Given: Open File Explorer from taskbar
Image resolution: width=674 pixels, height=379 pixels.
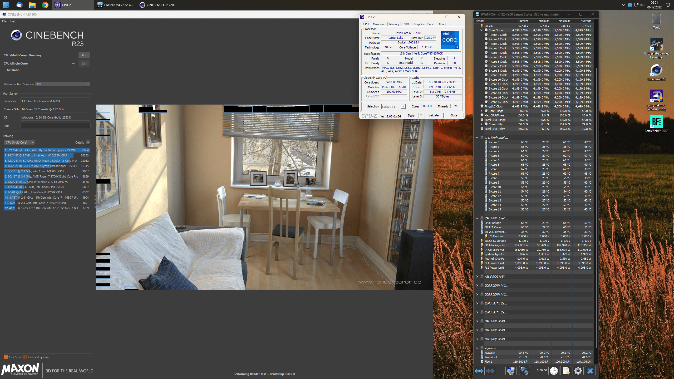Looking at the screenshot, I should point(32,5).
